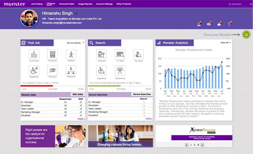Run the Marketing Manager search magnifier
The height and width of the screenshot is (154, 253).
click(x=143, y=112)
